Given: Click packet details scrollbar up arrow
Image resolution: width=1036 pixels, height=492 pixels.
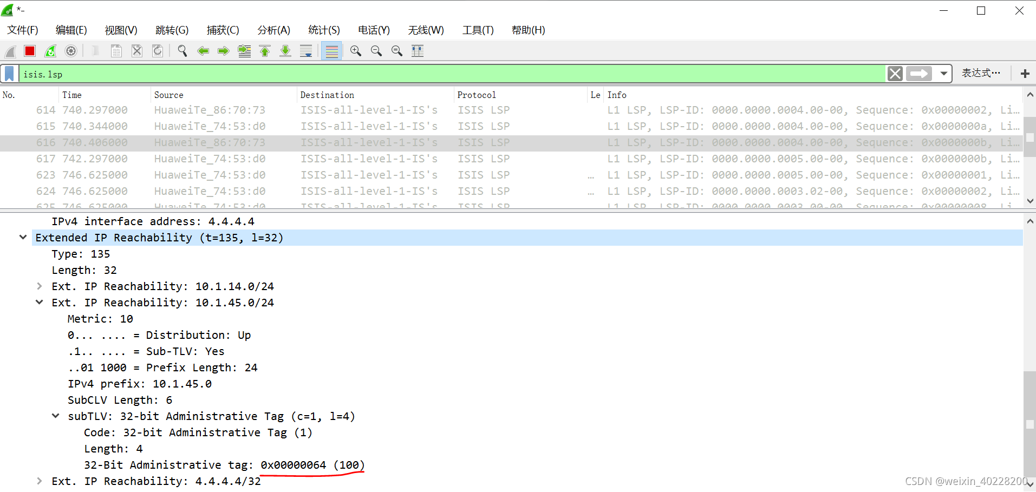Looking at the screenshot, I should tap(1030, 221).
